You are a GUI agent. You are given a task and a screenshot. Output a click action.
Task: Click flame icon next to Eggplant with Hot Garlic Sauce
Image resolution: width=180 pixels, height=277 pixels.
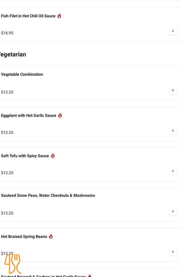click(60, 115)
